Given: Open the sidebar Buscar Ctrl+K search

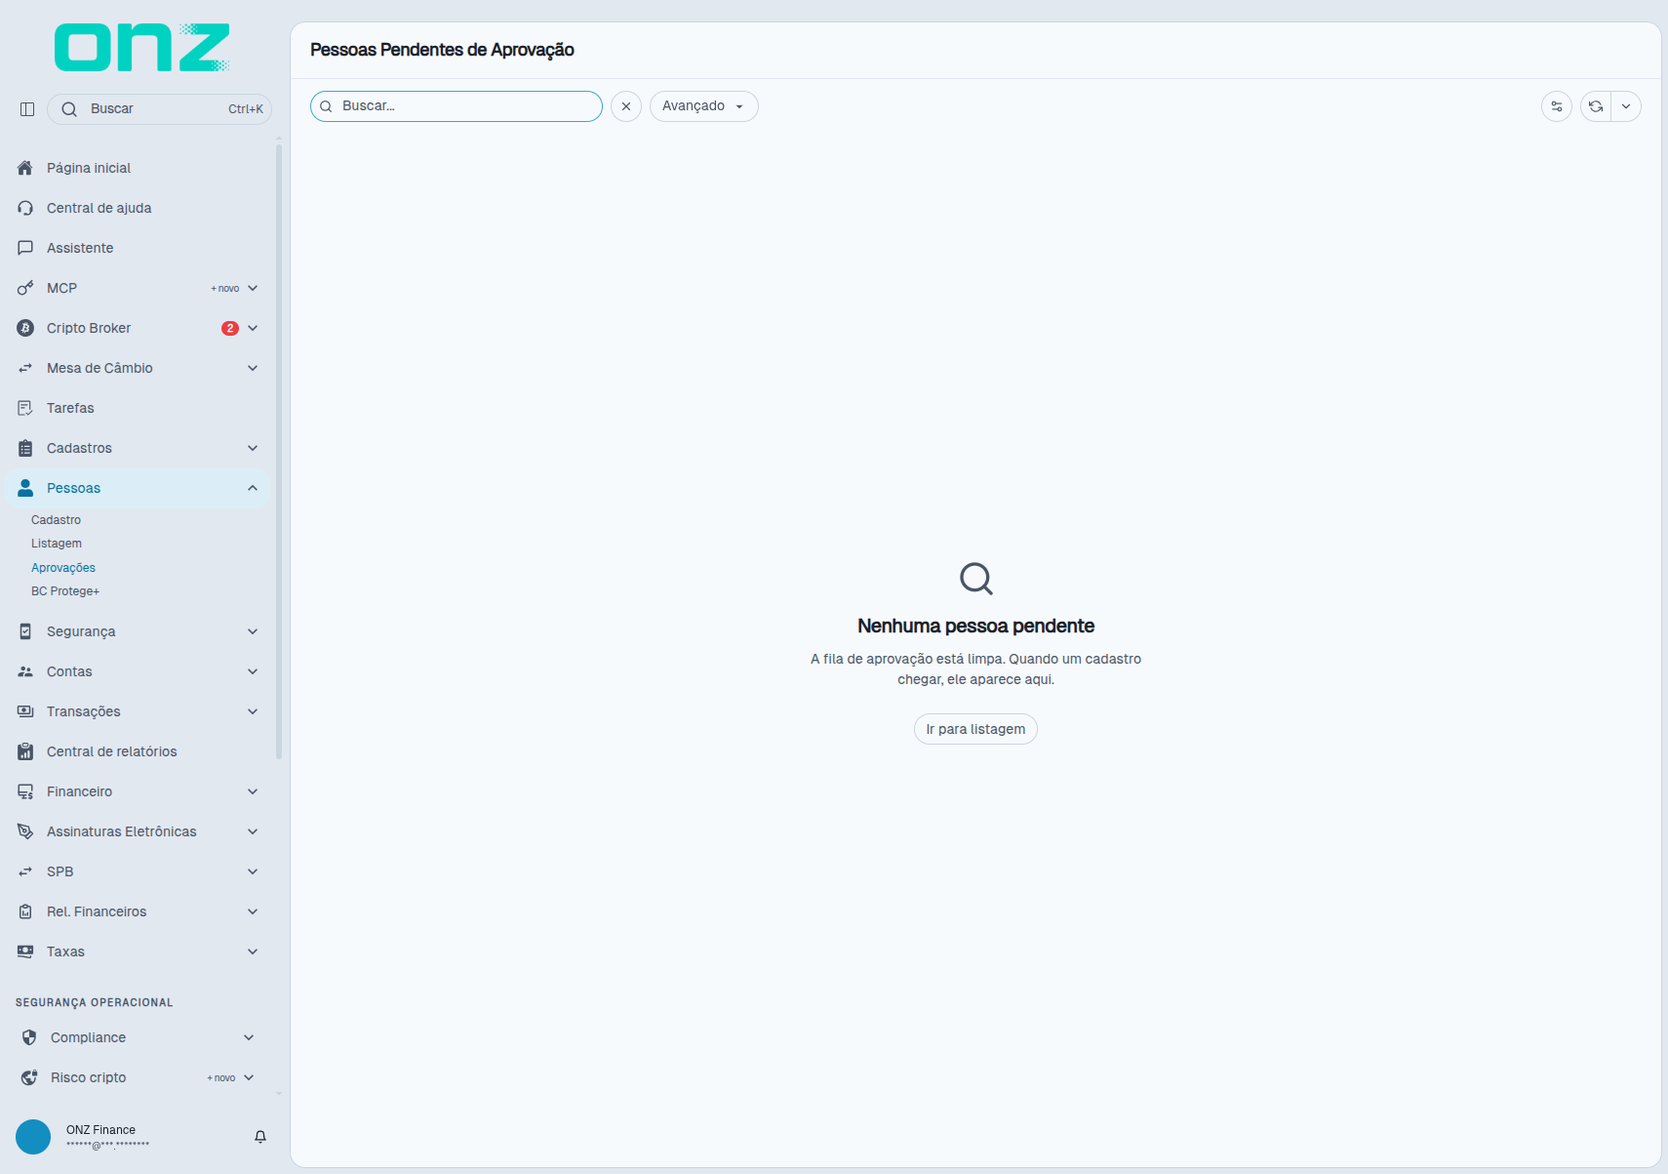Looking at the screenshot, I should point(159,109).
